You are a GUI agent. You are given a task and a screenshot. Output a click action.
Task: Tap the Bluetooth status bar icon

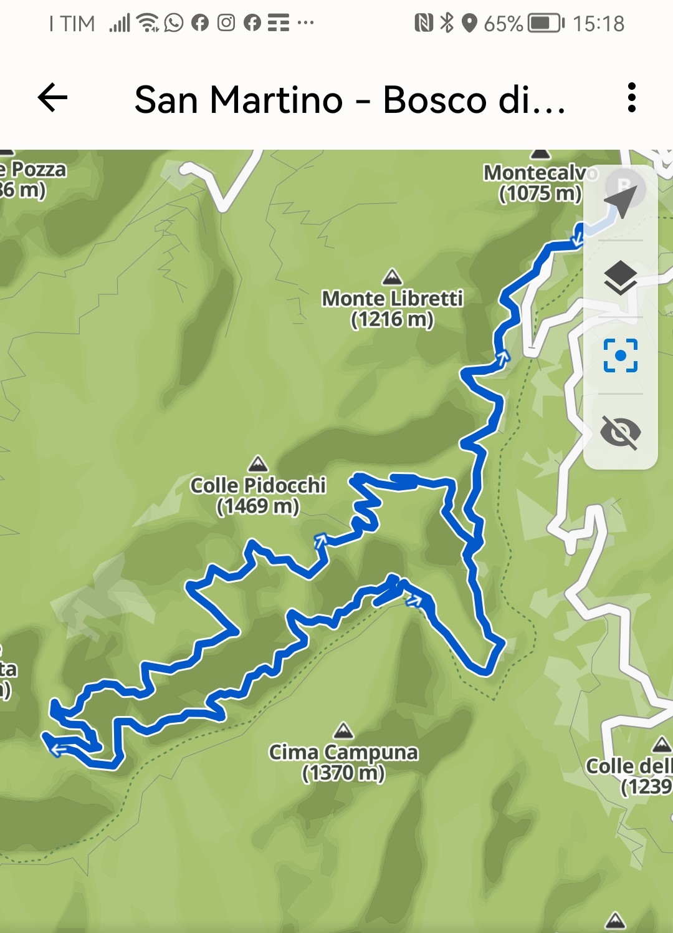447,24
